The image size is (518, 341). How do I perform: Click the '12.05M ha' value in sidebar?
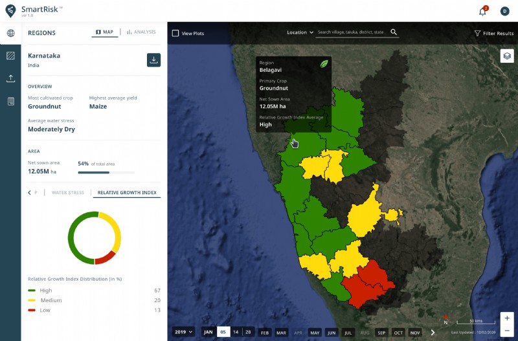42,171
